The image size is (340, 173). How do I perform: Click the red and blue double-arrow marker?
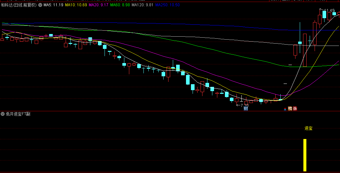tap(285, 109)
